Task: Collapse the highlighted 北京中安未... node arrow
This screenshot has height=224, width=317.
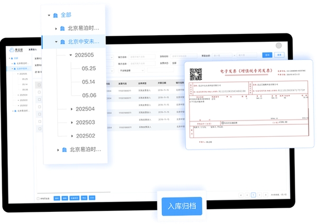Action: click(x=56, y=42)
